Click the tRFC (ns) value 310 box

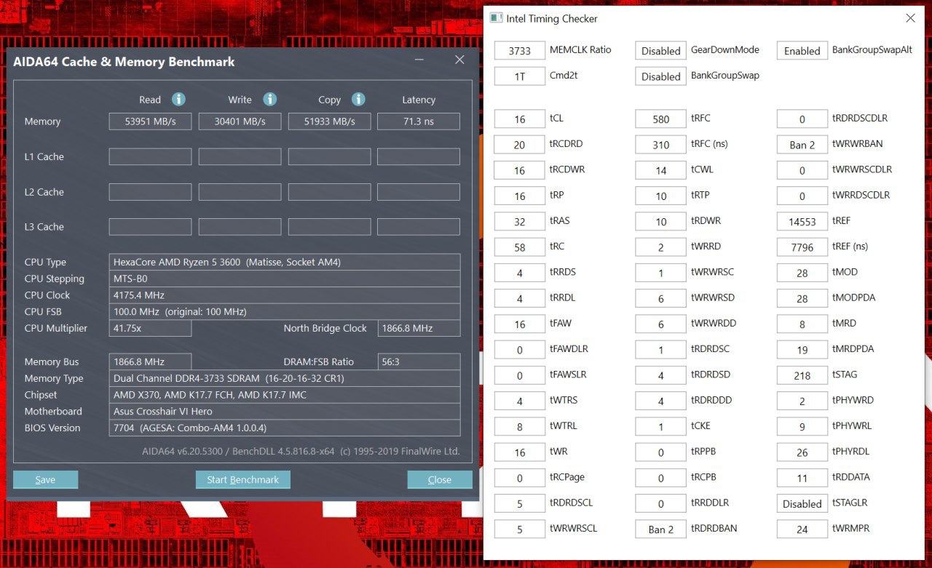point(660,144)
